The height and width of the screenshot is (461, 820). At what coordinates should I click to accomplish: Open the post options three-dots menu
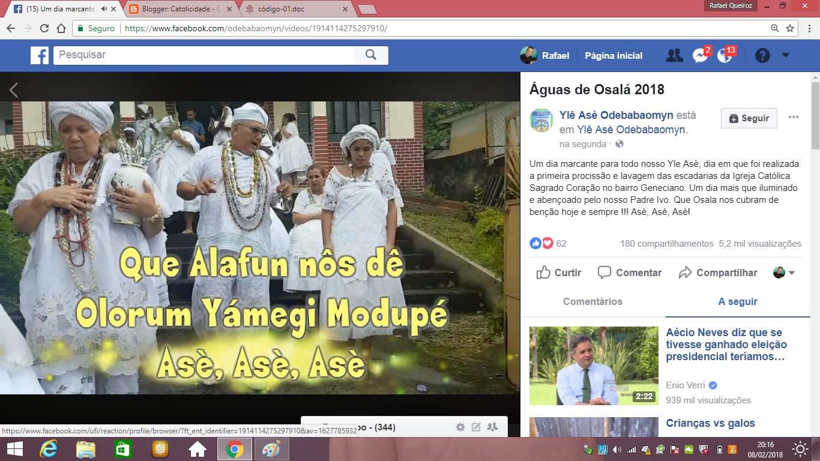794,117
